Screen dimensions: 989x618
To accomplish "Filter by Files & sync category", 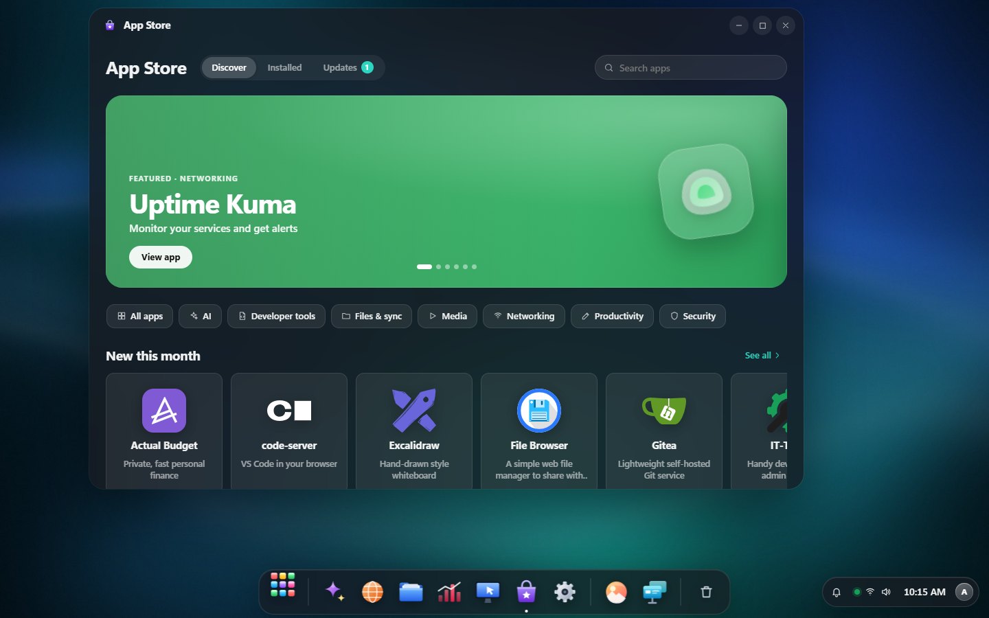I will tap(372, 317).
